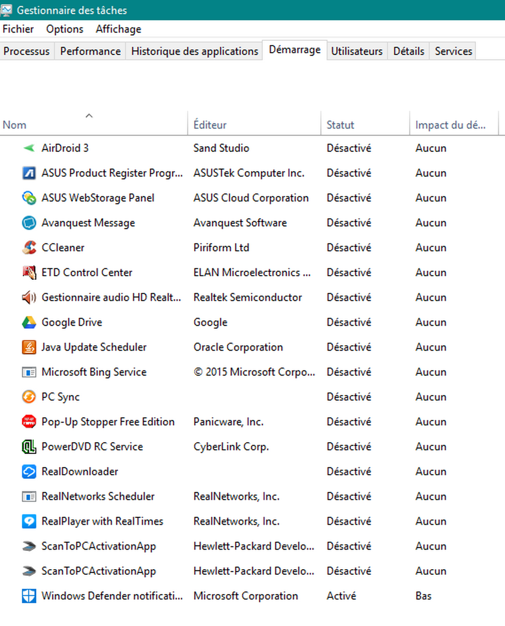Viewport: 505px width, 626px height.
Task: Click the AirDroid 3 green arrow icon
Action: (x=29, y=148)
